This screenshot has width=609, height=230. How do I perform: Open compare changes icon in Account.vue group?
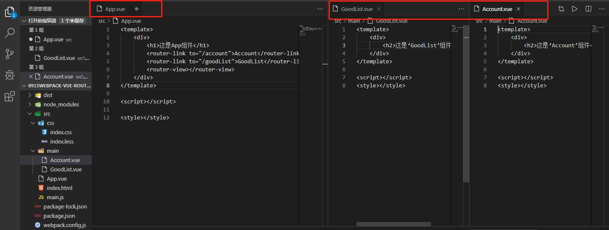pos(561,9)
